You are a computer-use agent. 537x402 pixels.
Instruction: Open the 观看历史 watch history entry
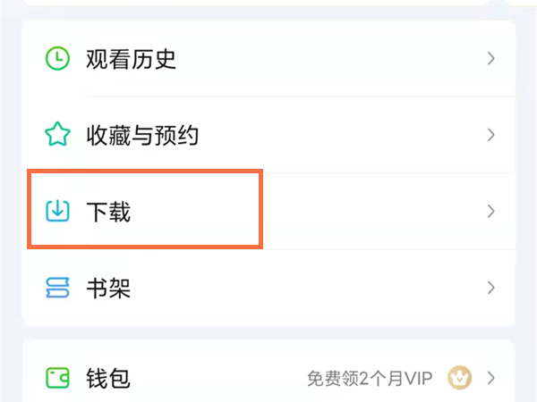coord(131,59)
